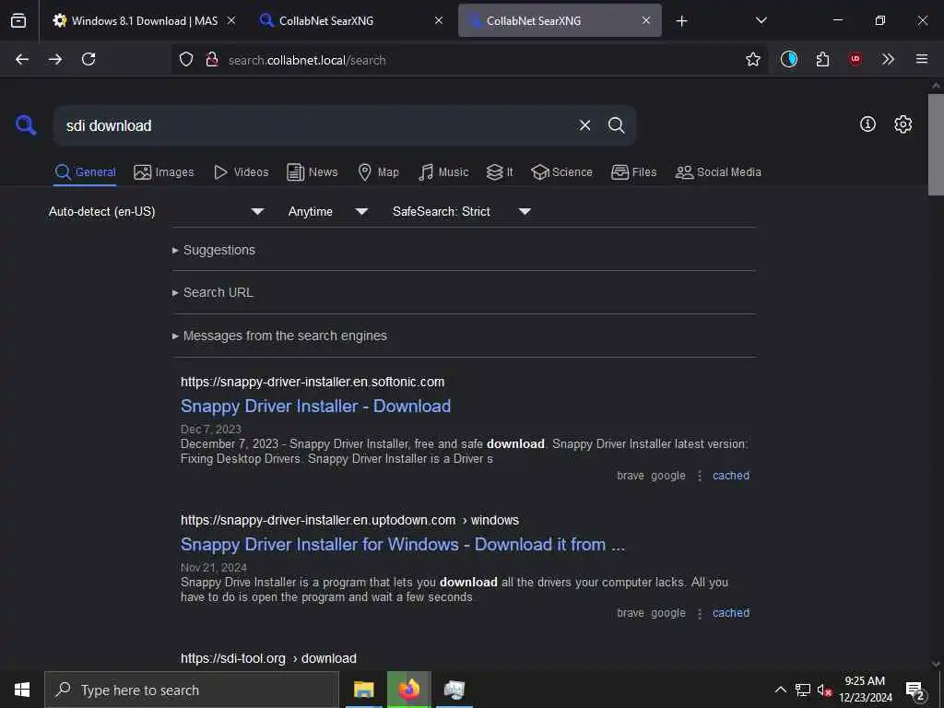Screen dimensions: 944x708
Task: Open the Firefox hamburger application menu
Action: (x=922, y=59)
